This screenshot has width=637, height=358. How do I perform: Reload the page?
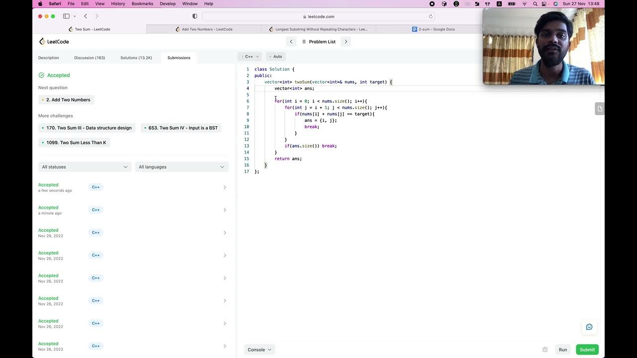[430, 16]
